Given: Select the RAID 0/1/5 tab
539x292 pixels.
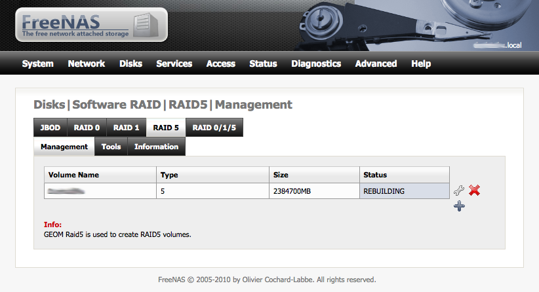Looking at the screenshot, I should 214,128.
